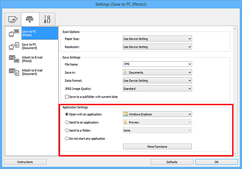Expand the File Name combo box
The image size is (242, 169).
click(157, 64)
